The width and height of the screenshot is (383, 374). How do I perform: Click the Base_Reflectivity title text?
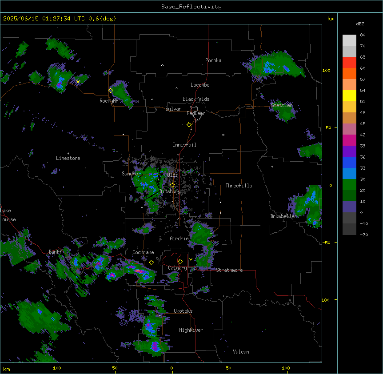[191, 7]
